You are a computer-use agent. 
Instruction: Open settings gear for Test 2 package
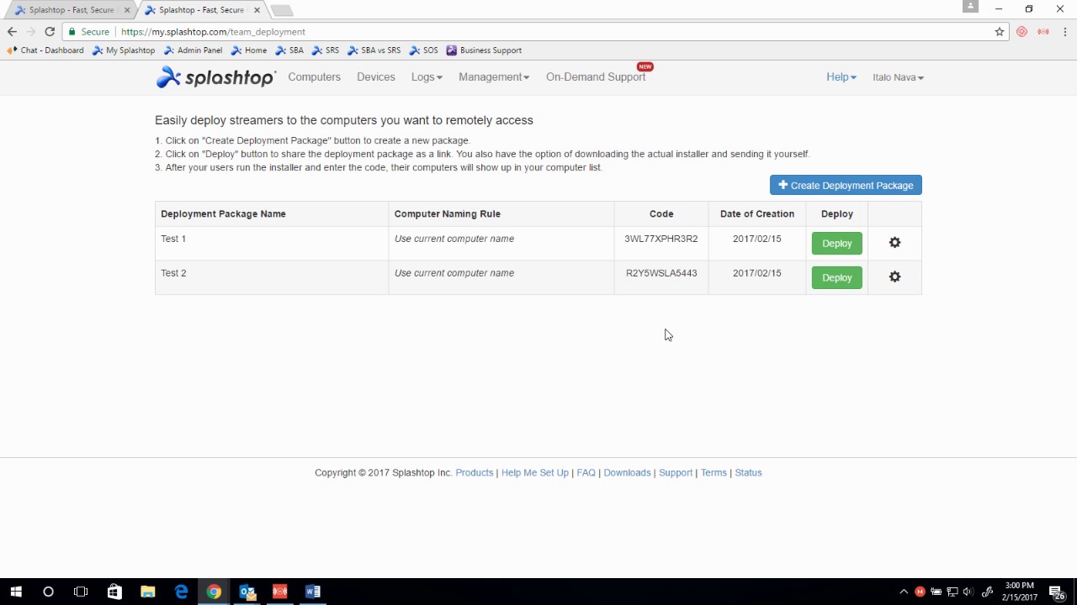coord(894,277)
